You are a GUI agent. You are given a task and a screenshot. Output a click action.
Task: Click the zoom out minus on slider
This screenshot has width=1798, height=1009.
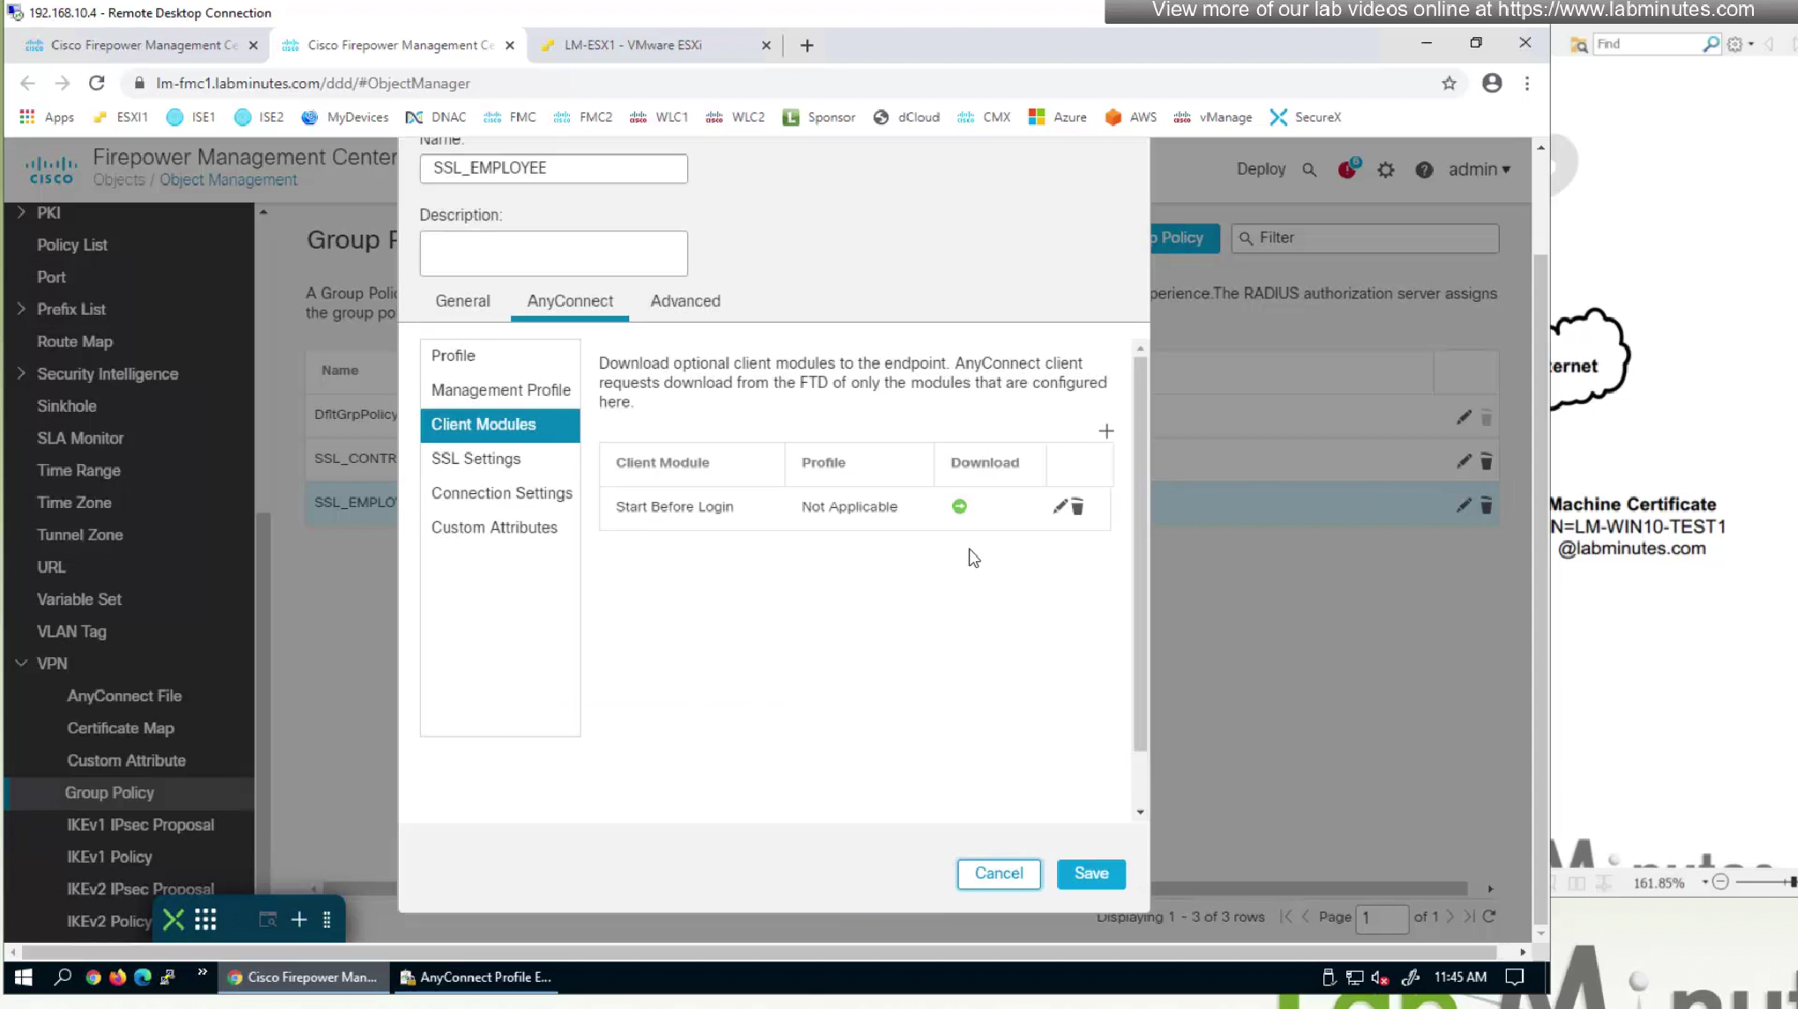(1720, 882)
